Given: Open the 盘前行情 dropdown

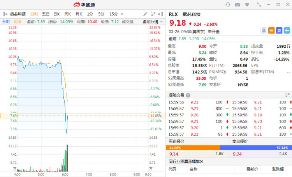Looking at the screenshot, I should (x=153, y=22).
